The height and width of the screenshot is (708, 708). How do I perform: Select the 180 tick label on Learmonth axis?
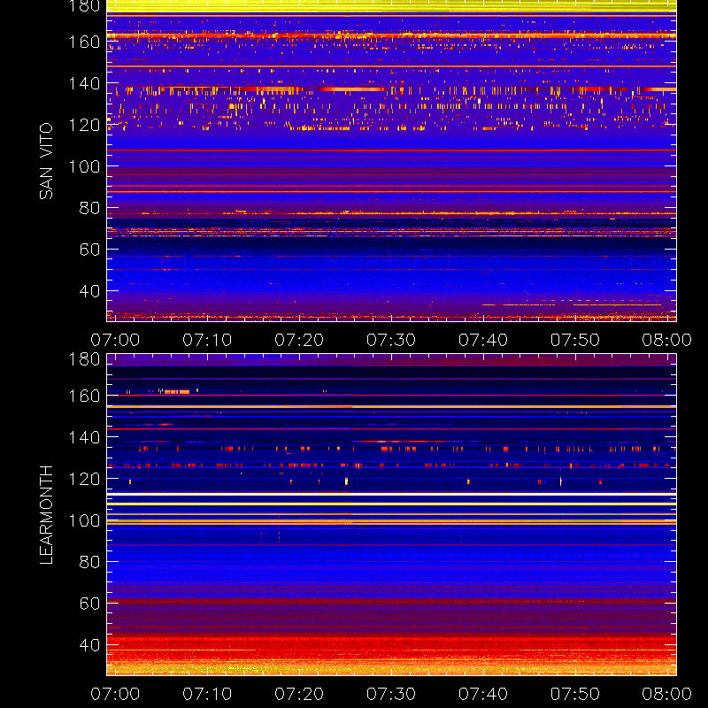tap(84, 359)
